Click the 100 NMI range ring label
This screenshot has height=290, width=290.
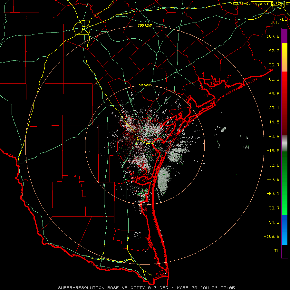(145, 25)
